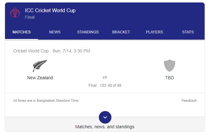This screenshot has width=209, height=132.
Task: Open the Players tab
Action: pyautogui.click(x=154, y=32)
